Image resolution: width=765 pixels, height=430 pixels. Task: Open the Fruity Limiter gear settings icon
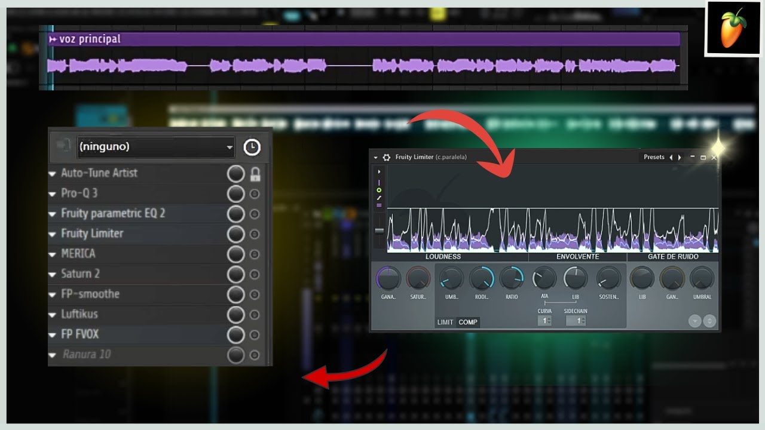point(387,157)
